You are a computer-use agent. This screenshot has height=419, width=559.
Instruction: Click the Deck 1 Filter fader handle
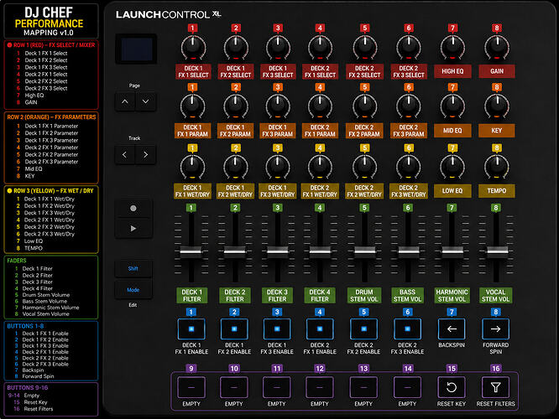coord(191,251)
